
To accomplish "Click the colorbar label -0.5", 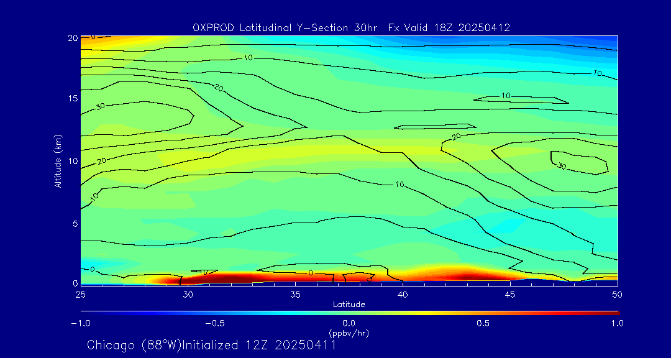I will (x=215, y=323).
